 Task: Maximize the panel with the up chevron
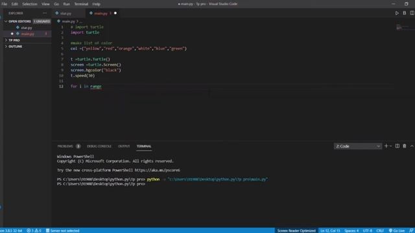click(x=412, y=146)
